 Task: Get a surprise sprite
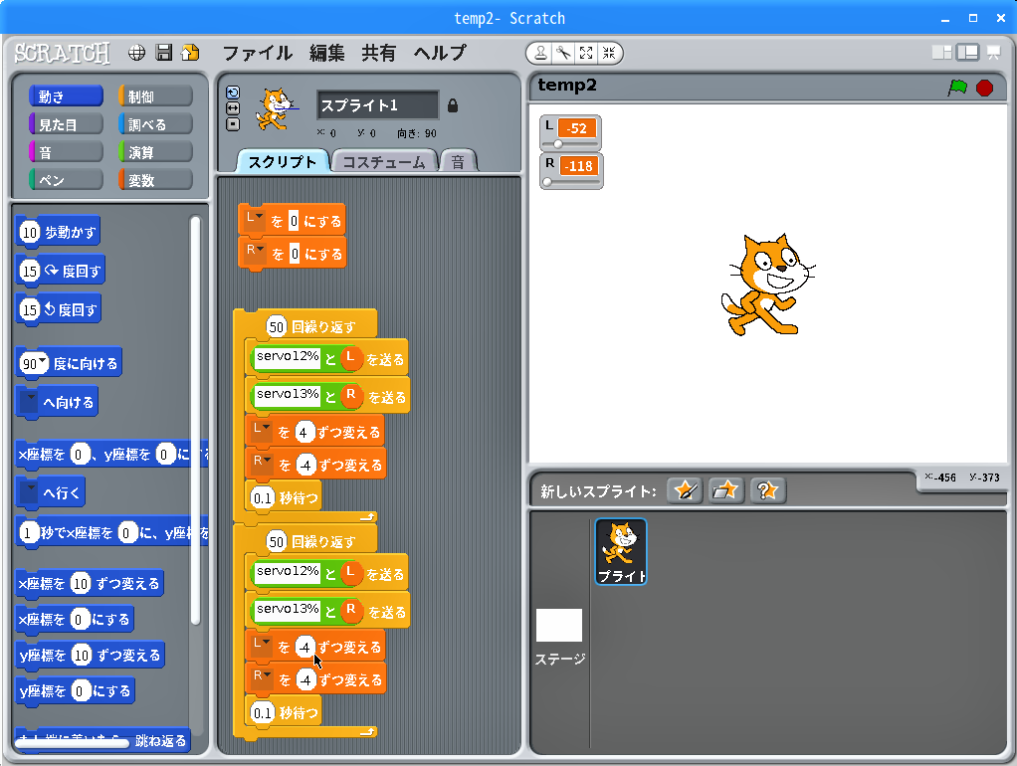(x=767, y=490)
